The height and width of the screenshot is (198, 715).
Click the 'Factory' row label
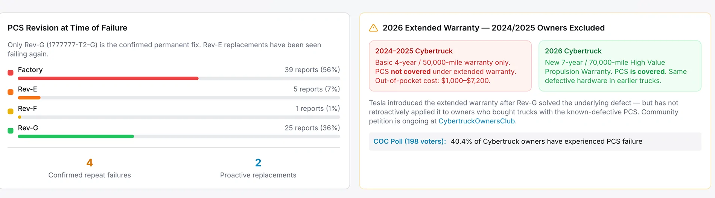30,70
